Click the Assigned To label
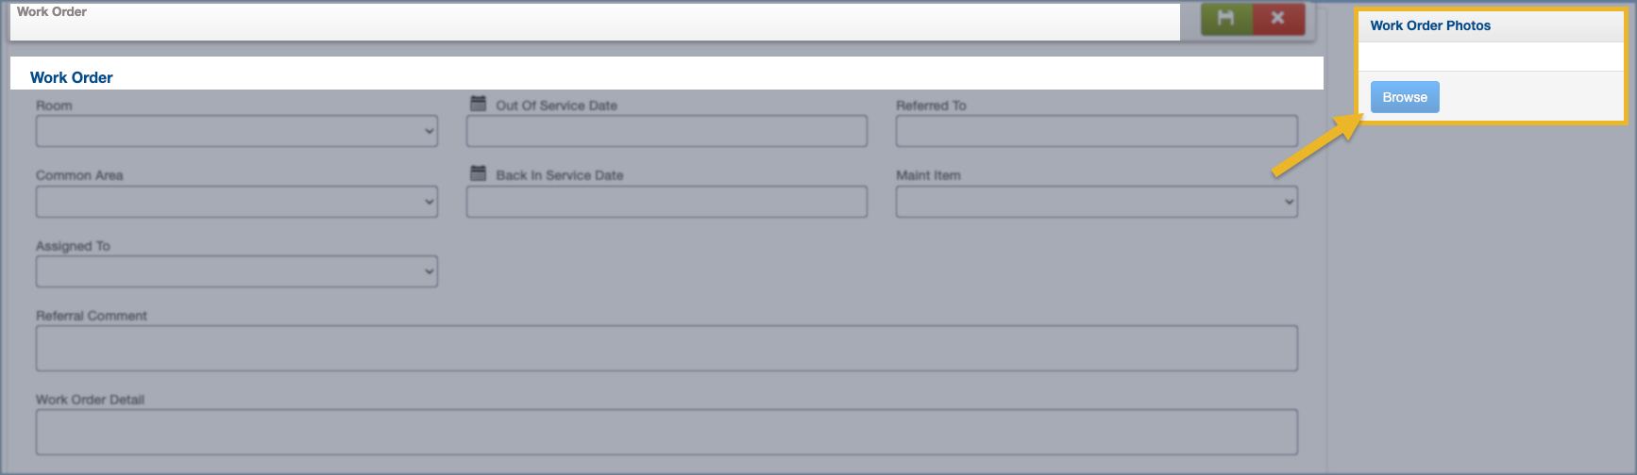The height and width of the screenshot is (475, 1637). 73,246
